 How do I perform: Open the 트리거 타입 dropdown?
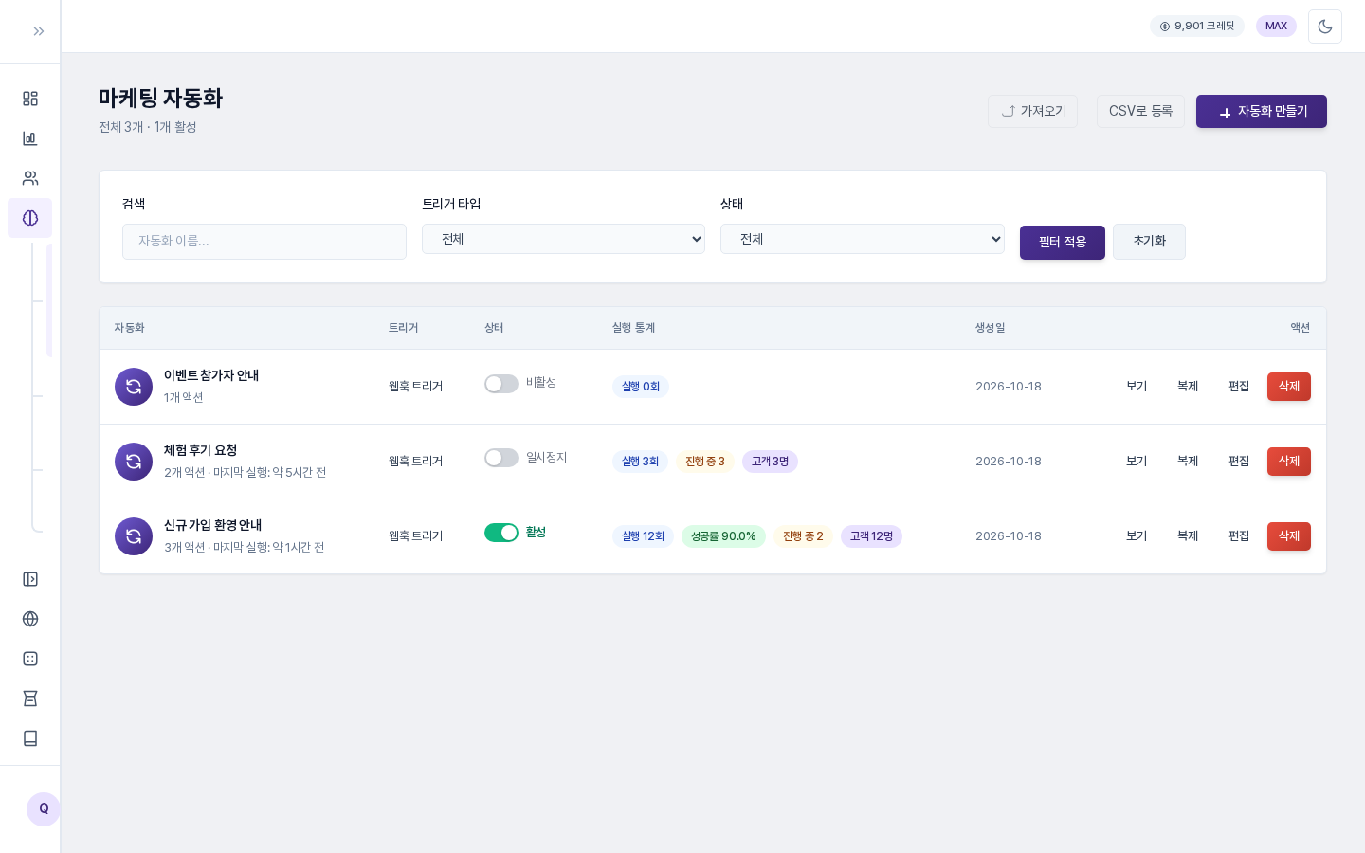pyautogui.click(x=563, y=239)
